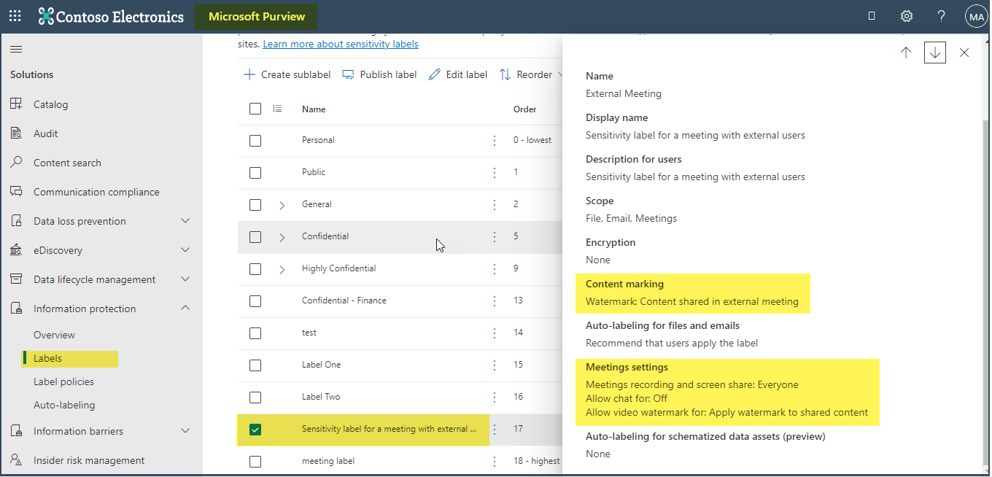
Task: Tick the select-all checkbox in header
Action: tap(255, 109)
